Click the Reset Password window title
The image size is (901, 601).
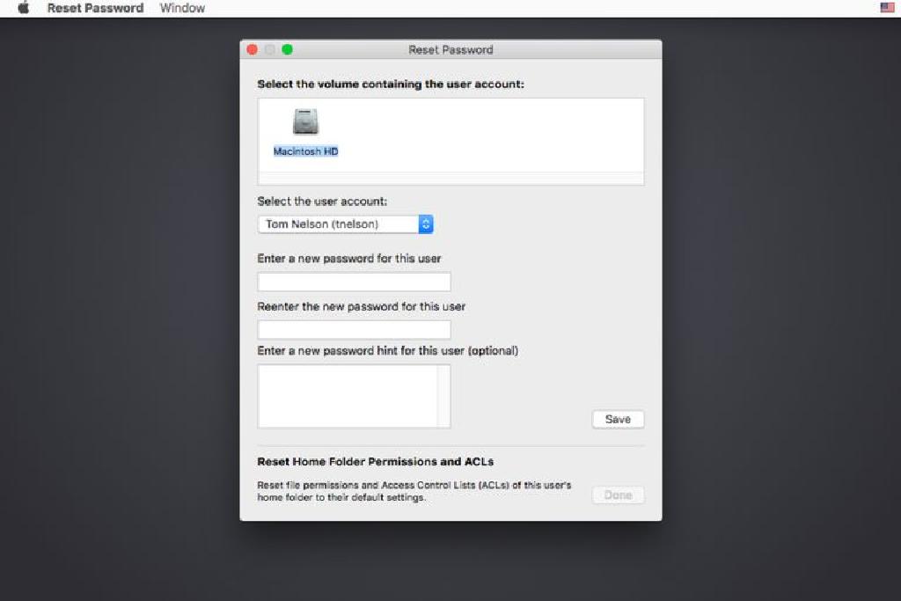[450, 50]
